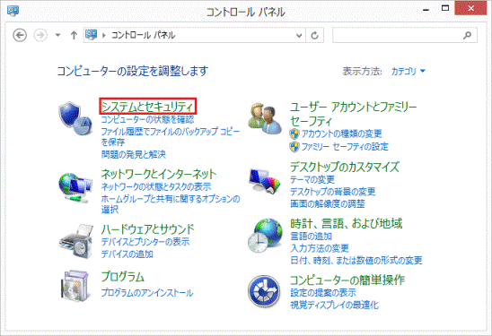Open デバイスの追加 link
This screenshot has height=336, width=492.
127,254
